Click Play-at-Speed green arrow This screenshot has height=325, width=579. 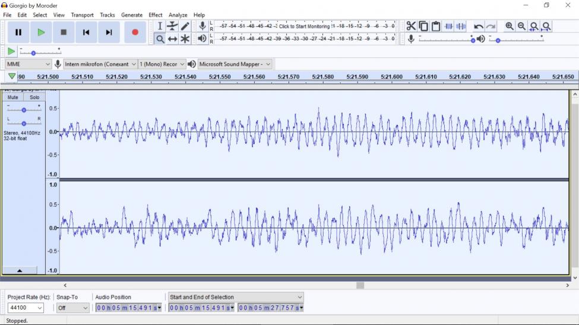(x=11, y=51)
